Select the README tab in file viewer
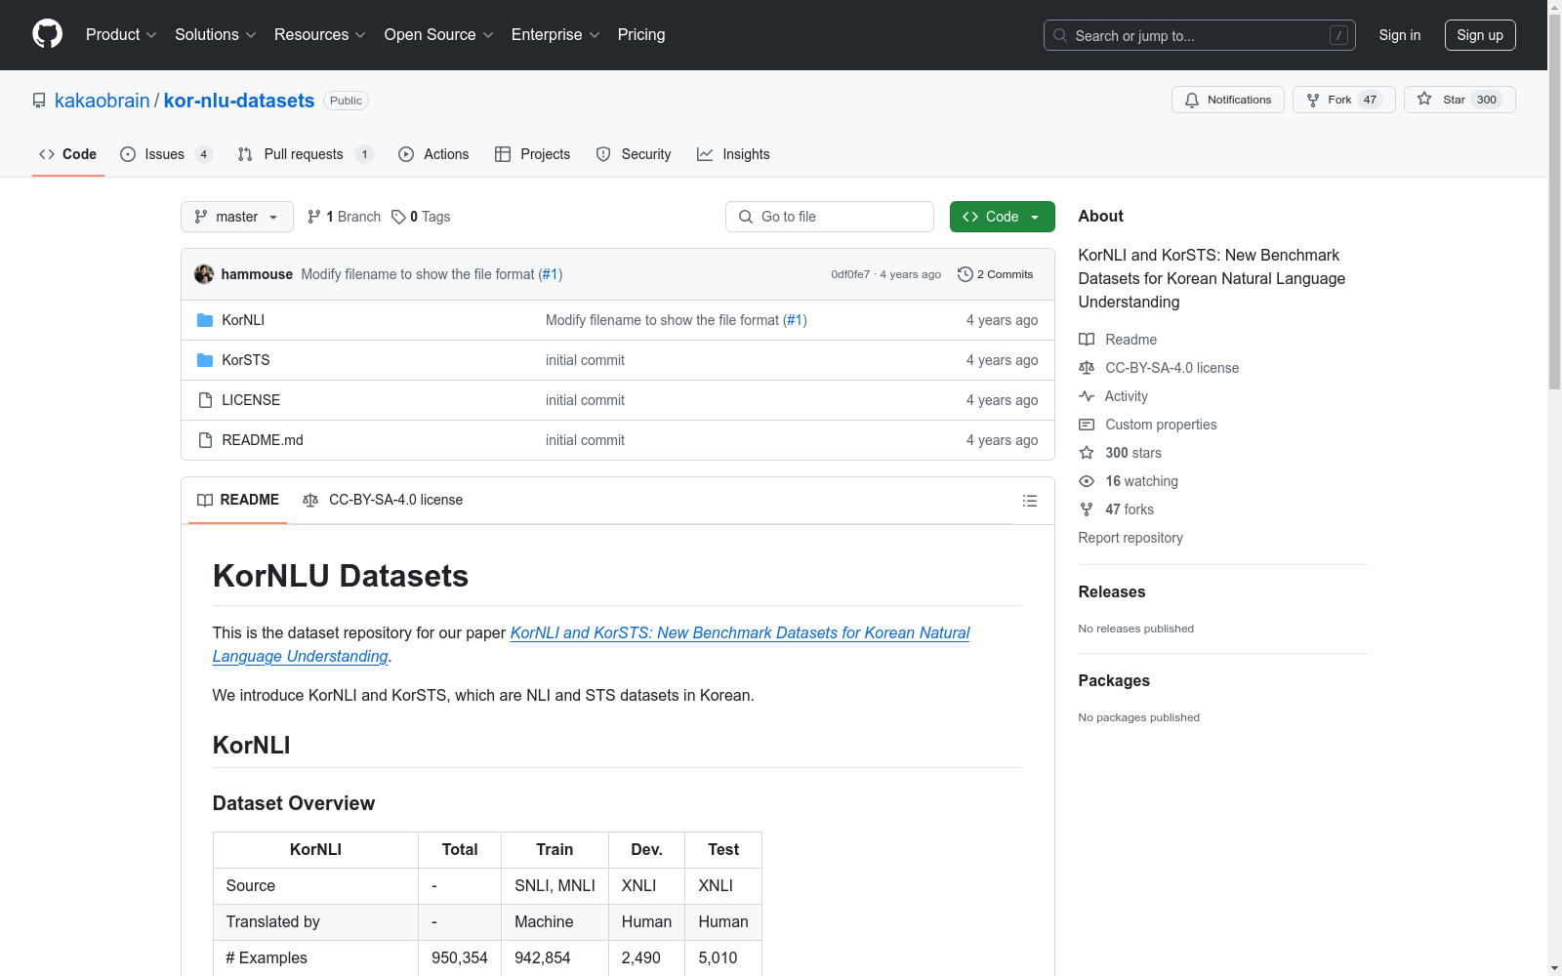The width and height of the screenshot is (1562, 976). point(238,500)
